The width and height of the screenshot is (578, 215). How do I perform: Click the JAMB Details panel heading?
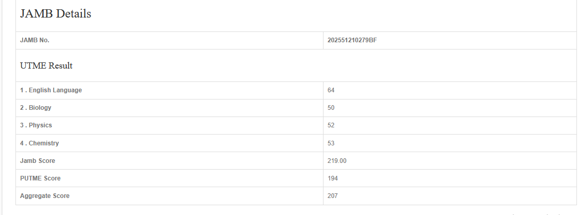(56, 14)
